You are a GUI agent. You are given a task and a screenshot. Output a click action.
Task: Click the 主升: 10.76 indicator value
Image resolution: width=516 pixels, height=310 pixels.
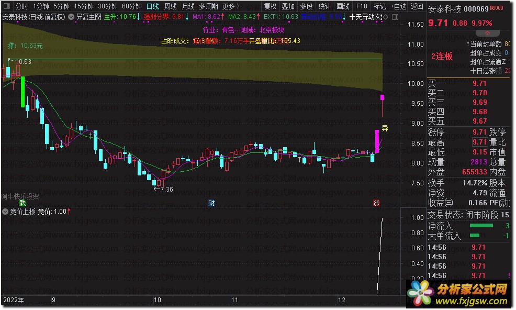(120, 16)
